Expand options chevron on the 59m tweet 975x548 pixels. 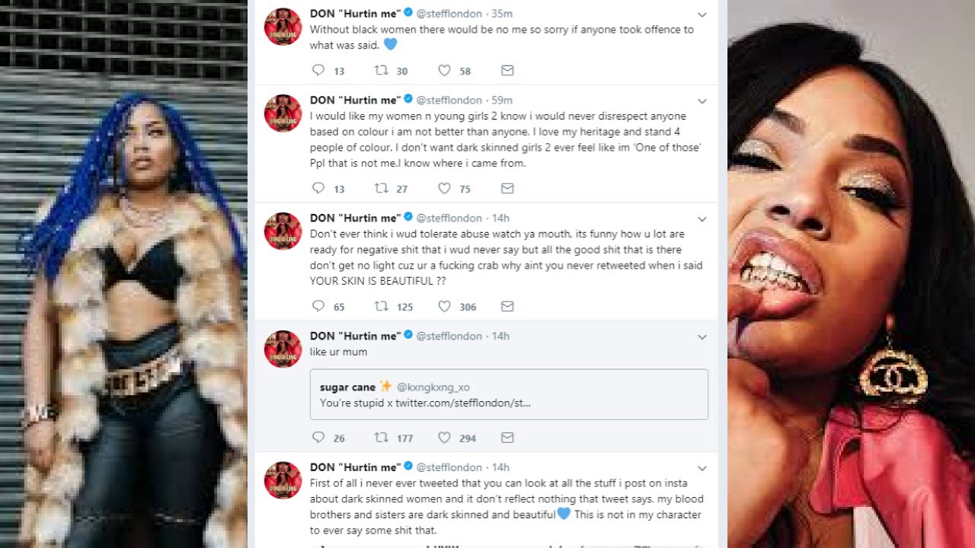702,101
